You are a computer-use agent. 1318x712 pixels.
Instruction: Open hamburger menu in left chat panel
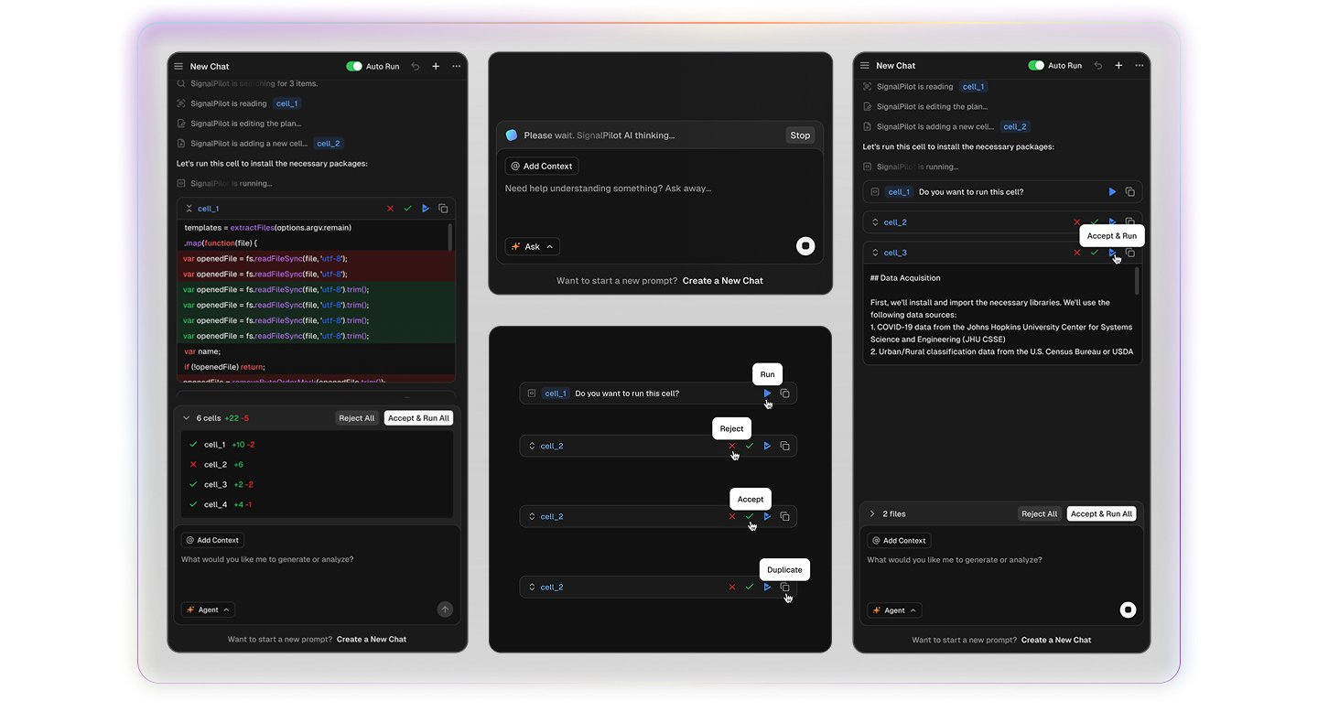tap(178, 67)
